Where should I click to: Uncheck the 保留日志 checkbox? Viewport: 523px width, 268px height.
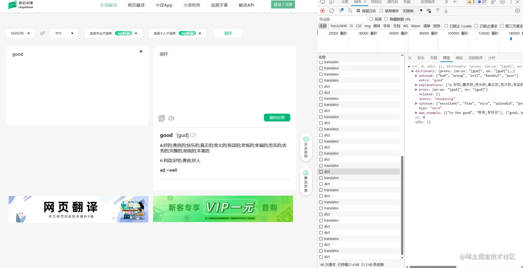[x=358, y=11]
